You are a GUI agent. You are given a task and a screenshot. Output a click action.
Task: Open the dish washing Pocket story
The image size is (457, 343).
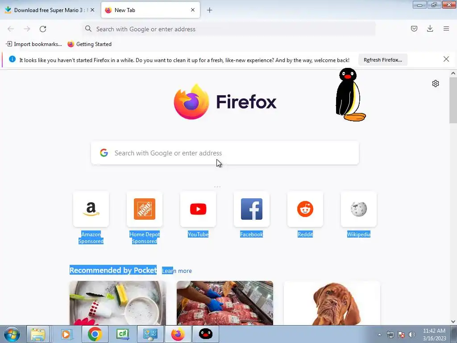point(118,303)
